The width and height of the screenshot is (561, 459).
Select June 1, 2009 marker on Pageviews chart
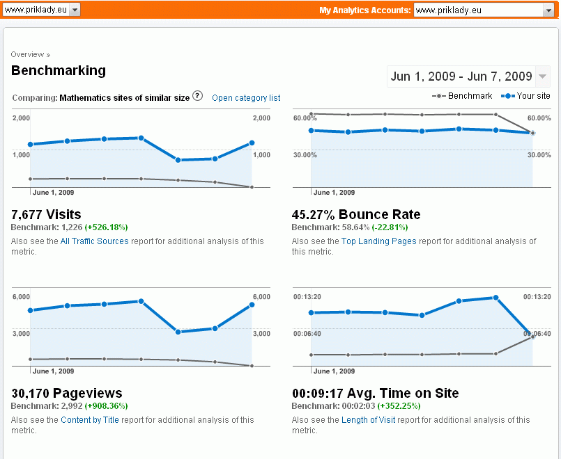(x=53, y=371)
